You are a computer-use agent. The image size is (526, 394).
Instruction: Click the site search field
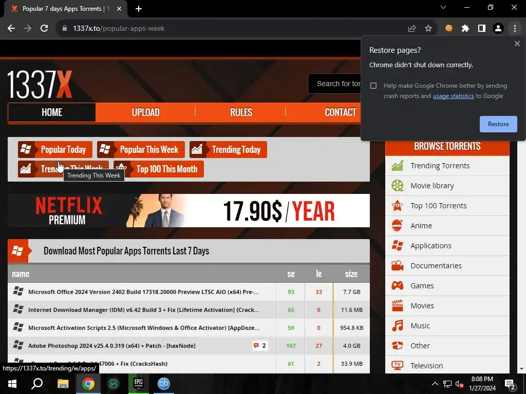[335, 84]
